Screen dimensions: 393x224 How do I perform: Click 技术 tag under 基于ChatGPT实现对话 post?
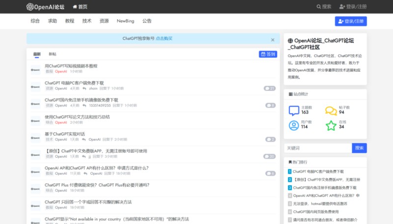pos(49,140)
